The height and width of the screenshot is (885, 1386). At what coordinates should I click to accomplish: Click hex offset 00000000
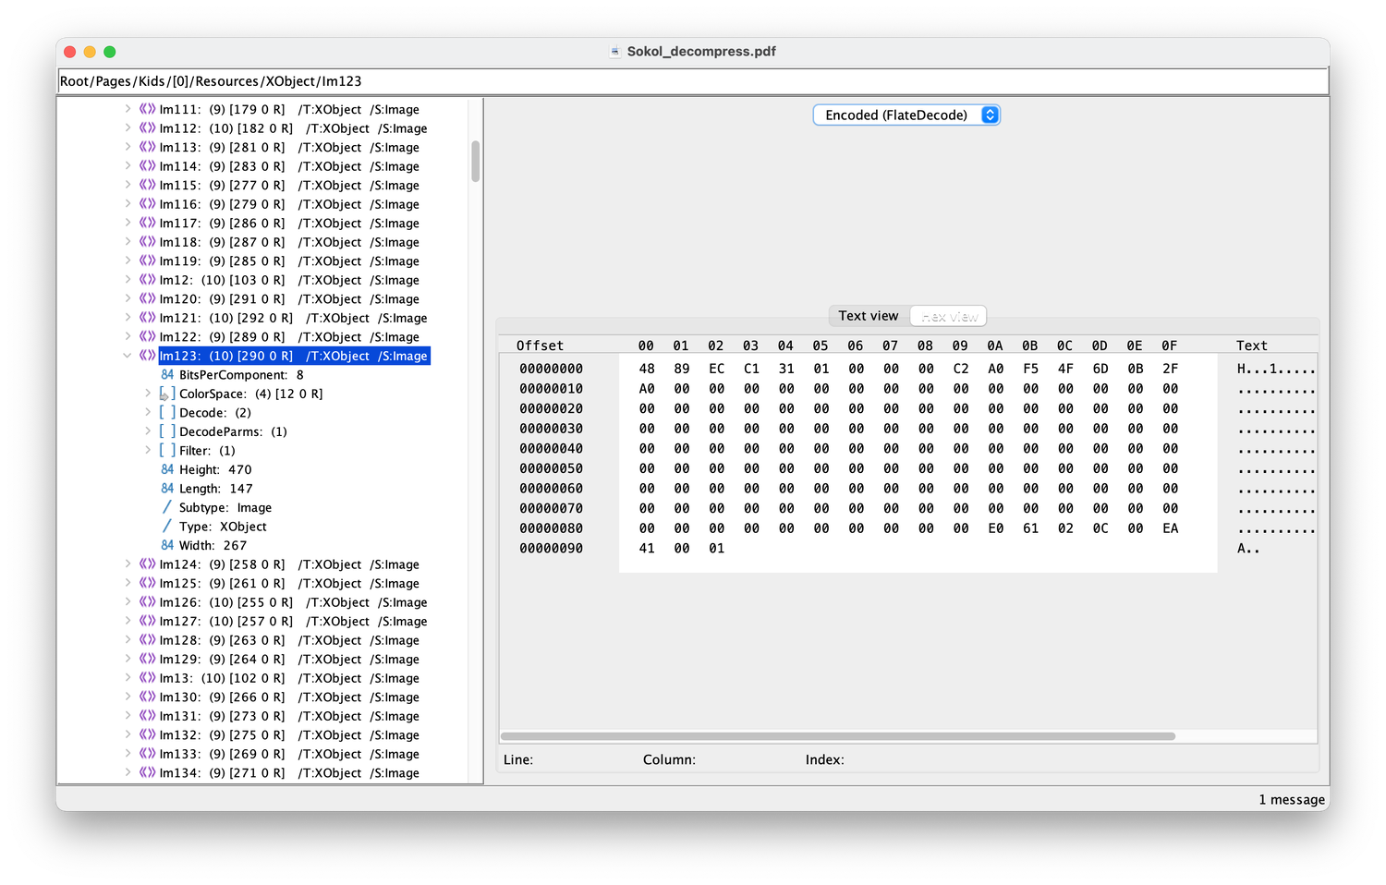point(551,369)
